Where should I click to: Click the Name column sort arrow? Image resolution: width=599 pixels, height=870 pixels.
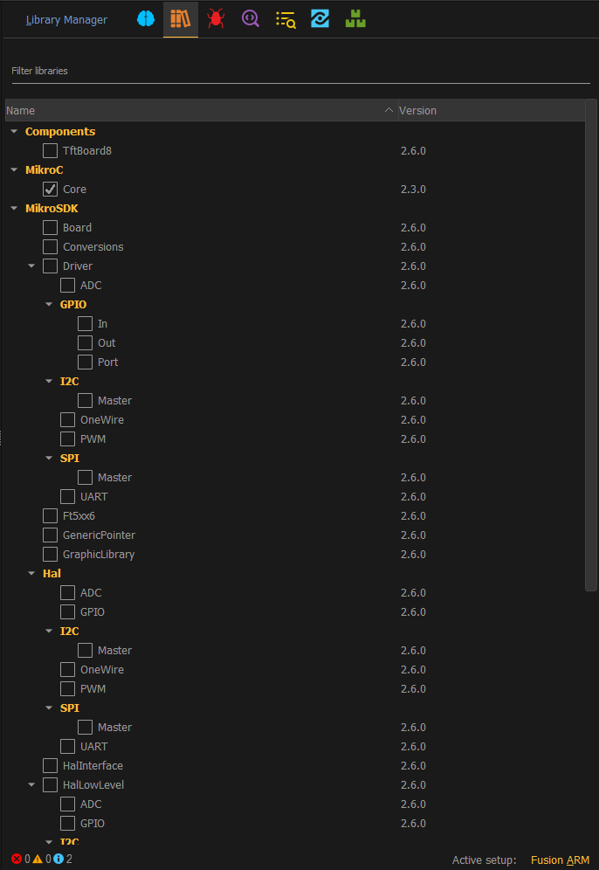(389, 110)
